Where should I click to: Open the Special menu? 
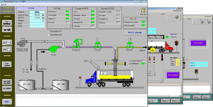[x=4, y=5]
